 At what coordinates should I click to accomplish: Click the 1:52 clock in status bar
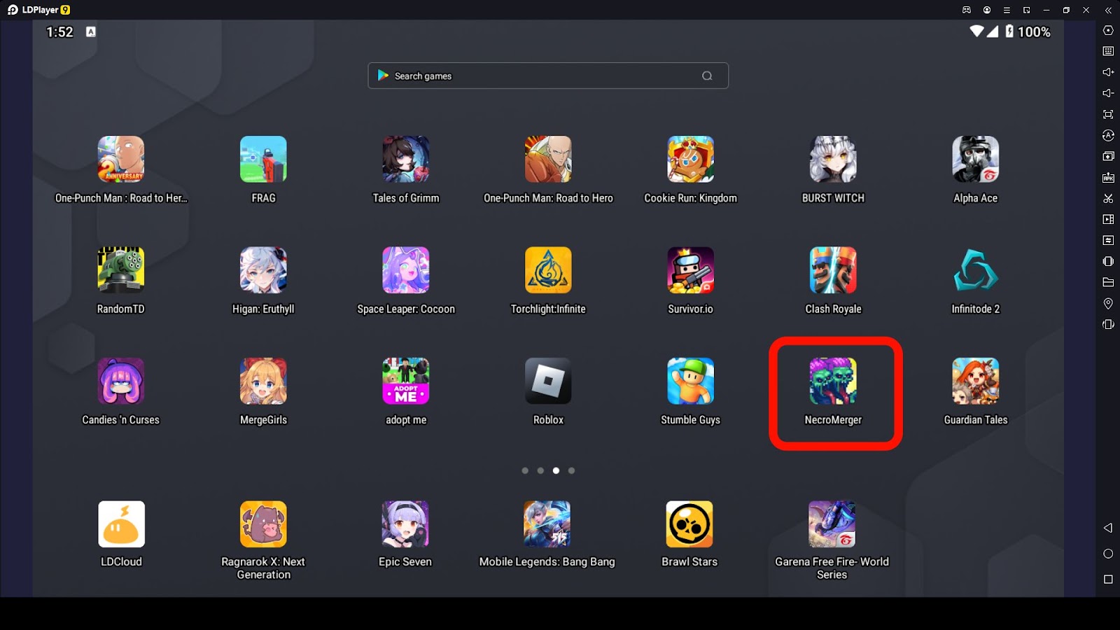59,31
